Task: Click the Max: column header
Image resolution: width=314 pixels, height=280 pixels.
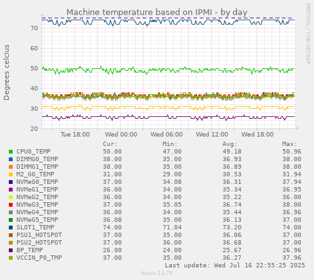Action: [x=290, y=144]
